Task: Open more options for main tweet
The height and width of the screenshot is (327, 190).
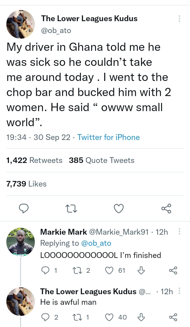Action: [179, 19]
